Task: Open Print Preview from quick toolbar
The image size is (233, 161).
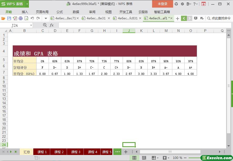Action: tap(26, 18)
